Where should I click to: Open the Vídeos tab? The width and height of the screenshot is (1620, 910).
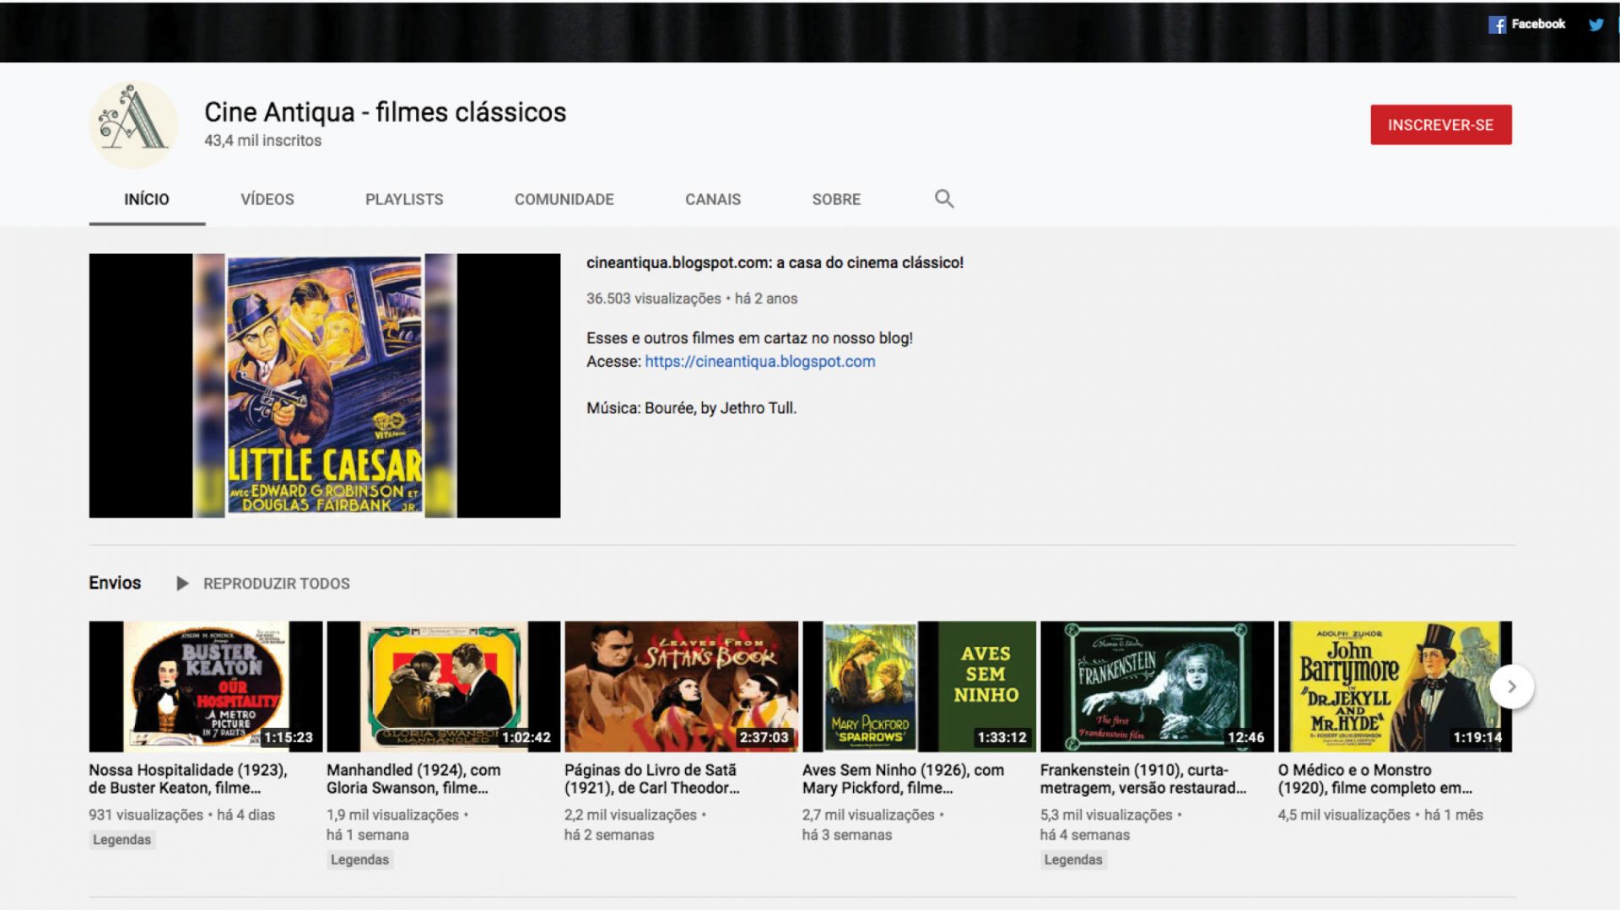pyautogui.click(x=267, y=200)
